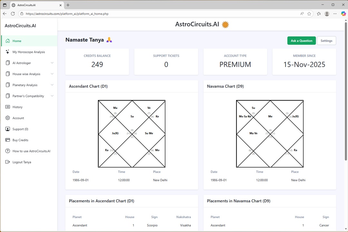Open a new browser tab
348x232 pixels.
point(68,5)
